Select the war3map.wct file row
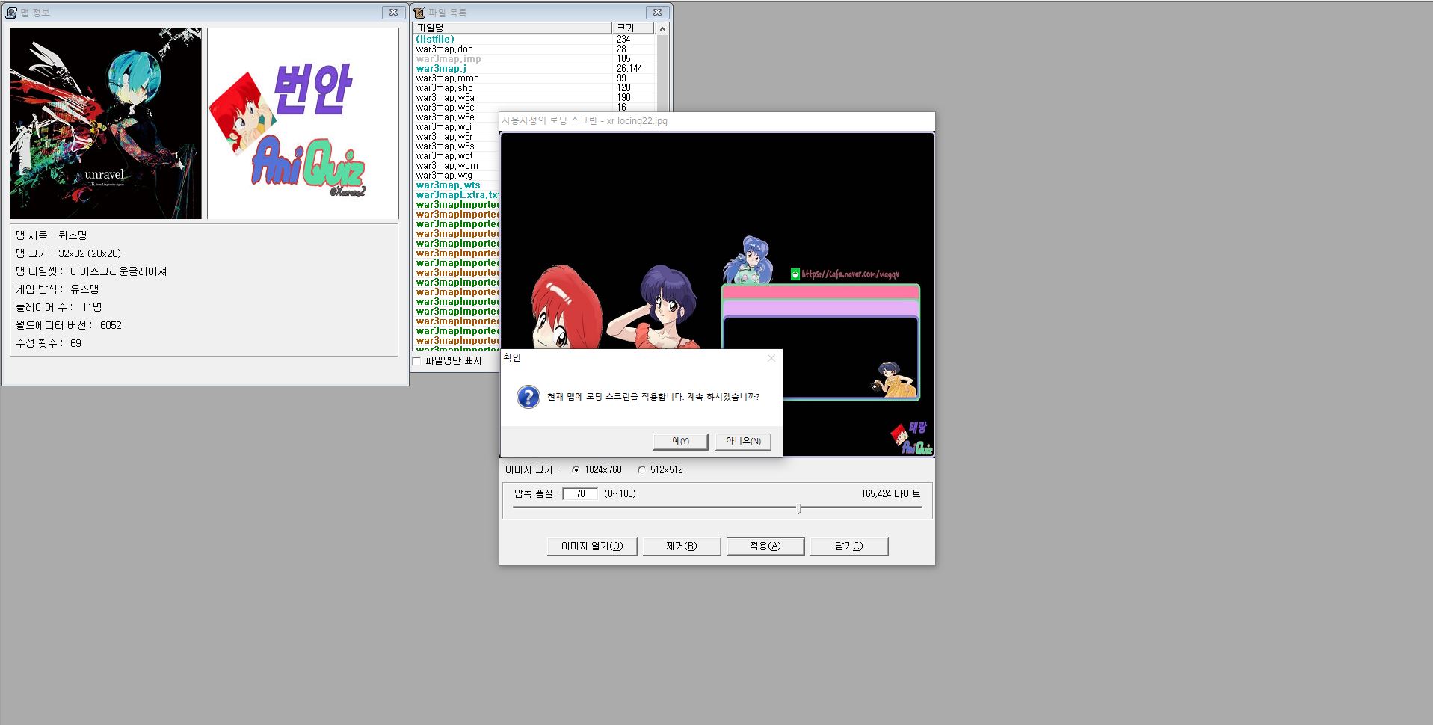The height and width of the screenshot is (725, 1433). (456, 156)
